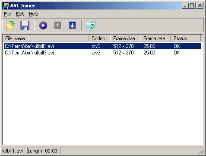Close the AVI Joiner window

(200, 6)
